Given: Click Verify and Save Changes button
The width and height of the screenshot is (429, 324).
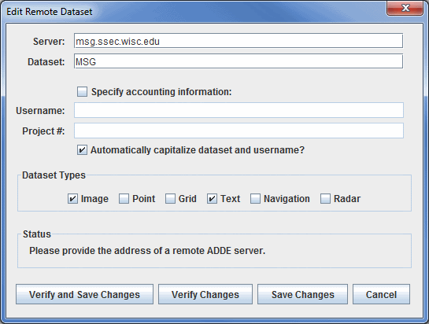Looking at the screenshot, I should [84, 294].
